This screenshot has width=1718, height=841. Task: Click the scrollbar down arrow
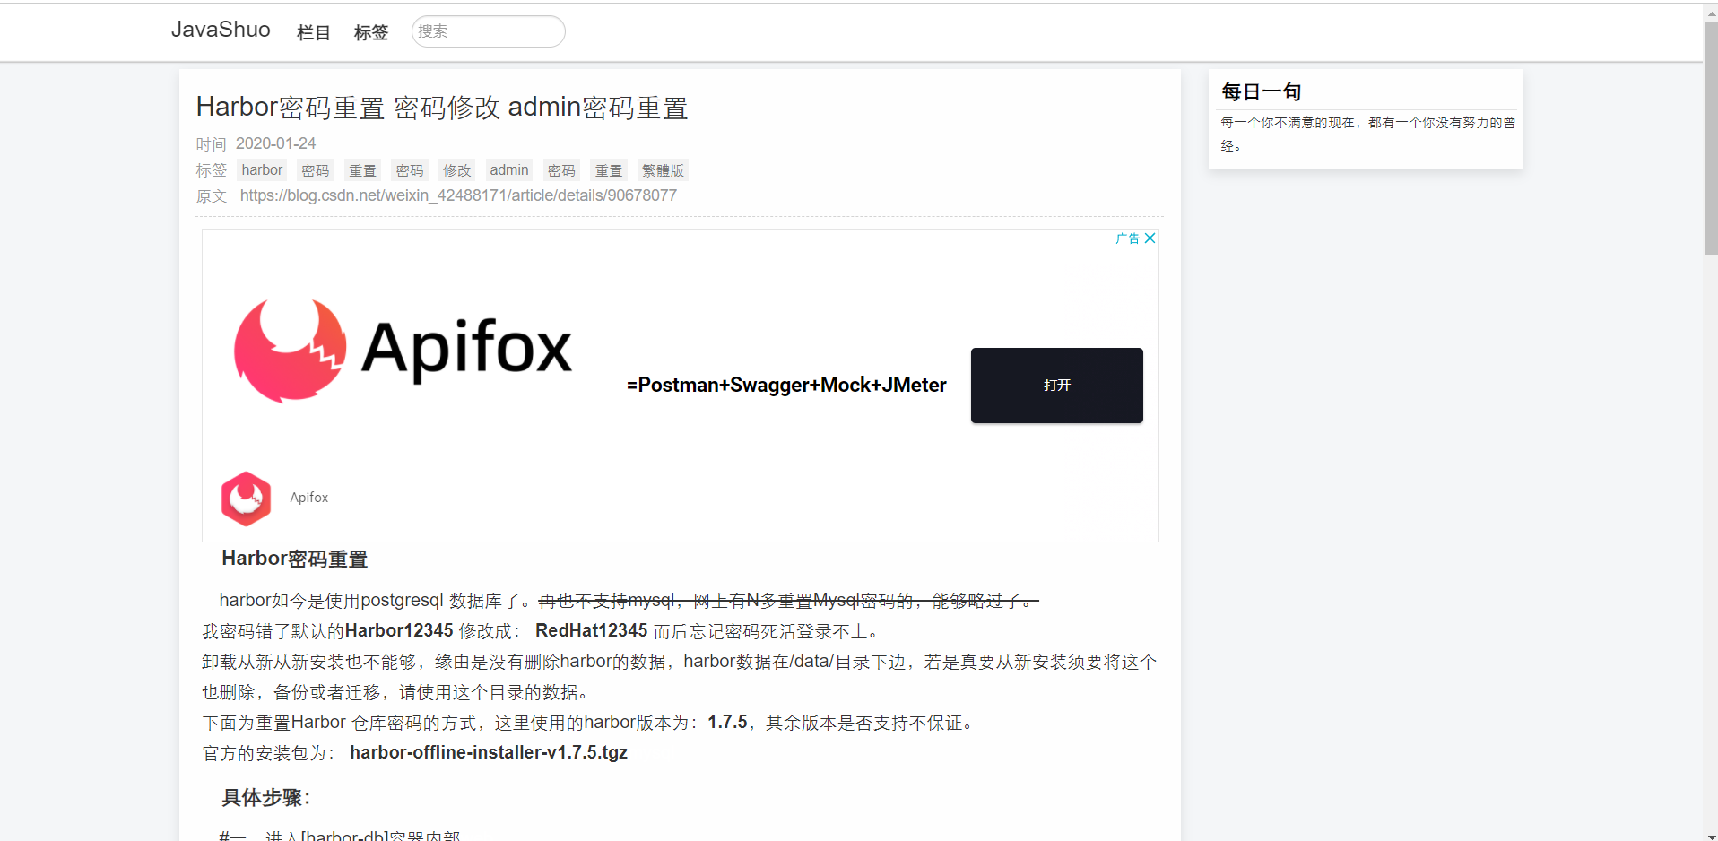(1710, 836)
